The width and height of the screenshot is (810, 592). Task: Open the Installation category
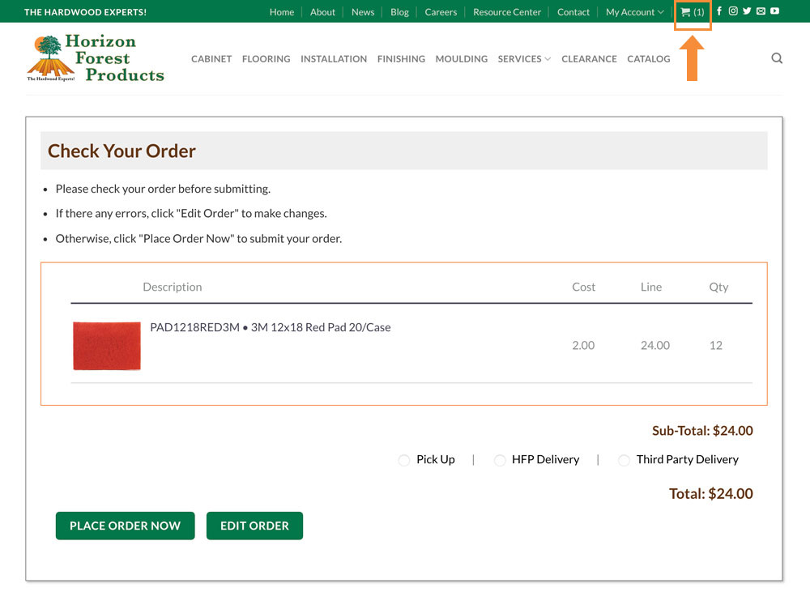click(334, 59)
